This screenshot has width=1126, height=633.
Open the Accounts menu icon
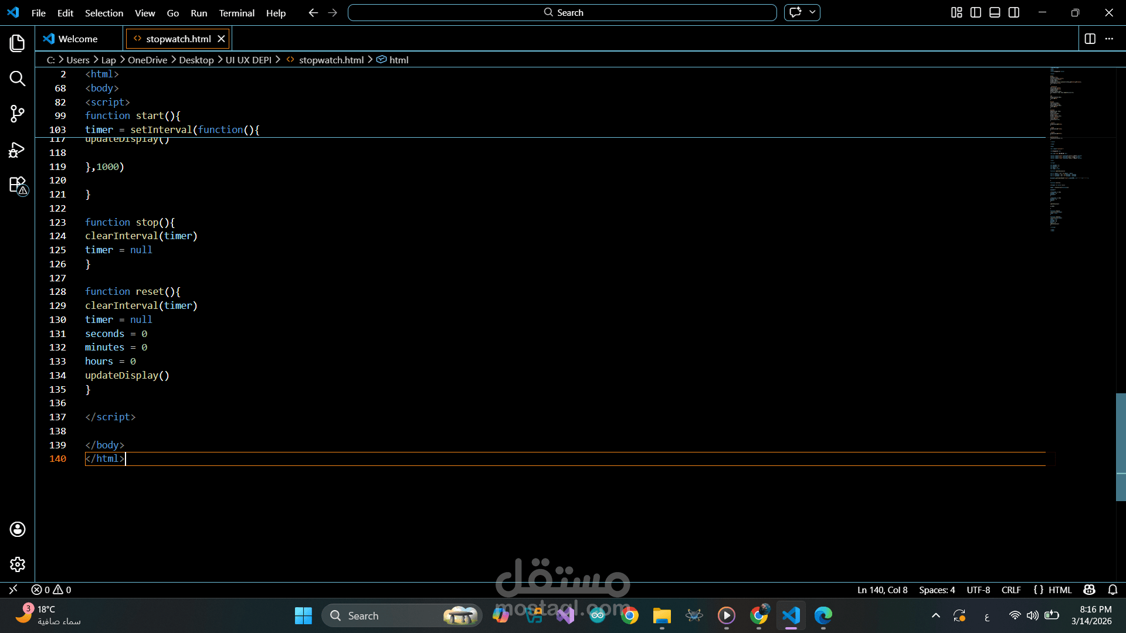(x=17, y=529)
